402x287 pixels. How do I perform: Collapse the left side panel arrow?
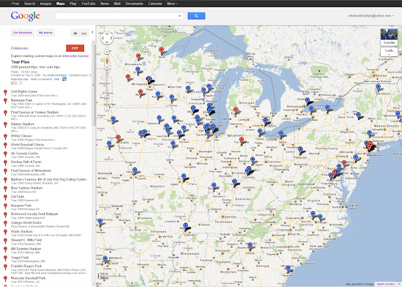coord(92,32)
